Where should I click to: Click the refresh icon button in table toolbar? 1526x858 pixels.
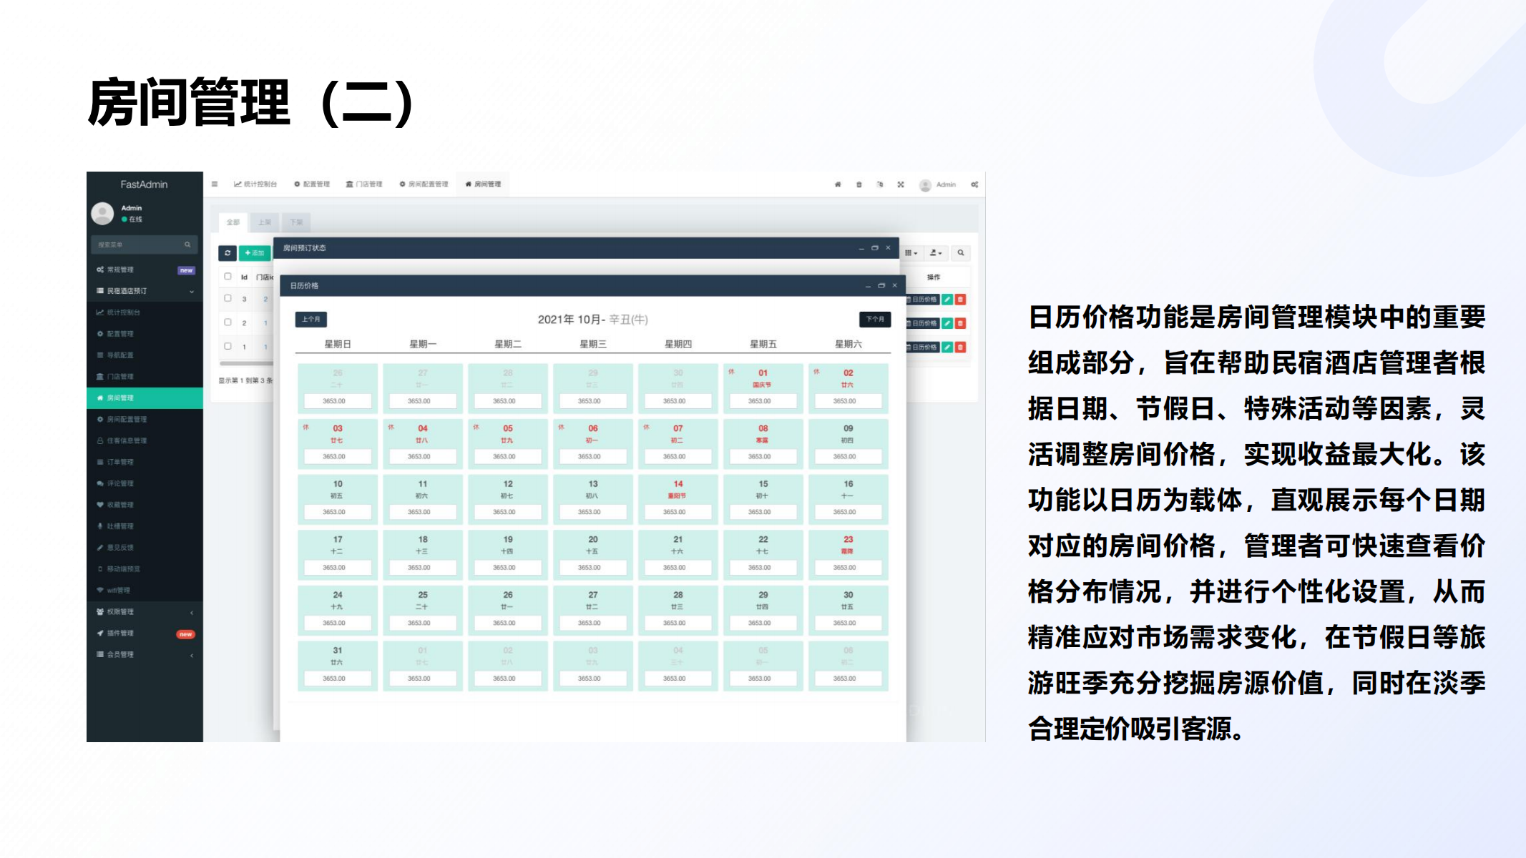228,253
